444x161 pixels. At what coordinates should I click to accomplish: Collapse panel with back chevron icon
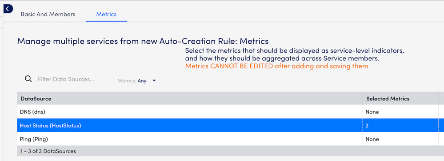[8, 9]
